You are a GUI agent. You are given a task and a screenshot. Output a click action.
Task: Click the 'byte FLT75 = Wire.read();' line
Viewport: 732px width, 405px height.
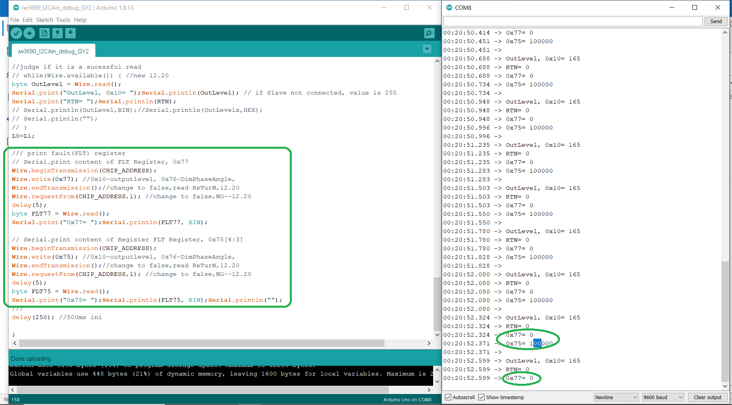click(60, 291)
